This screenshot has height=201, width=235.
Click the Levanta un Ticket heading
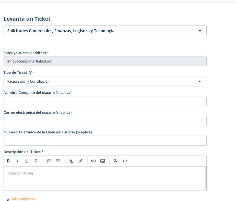point(27,19)
